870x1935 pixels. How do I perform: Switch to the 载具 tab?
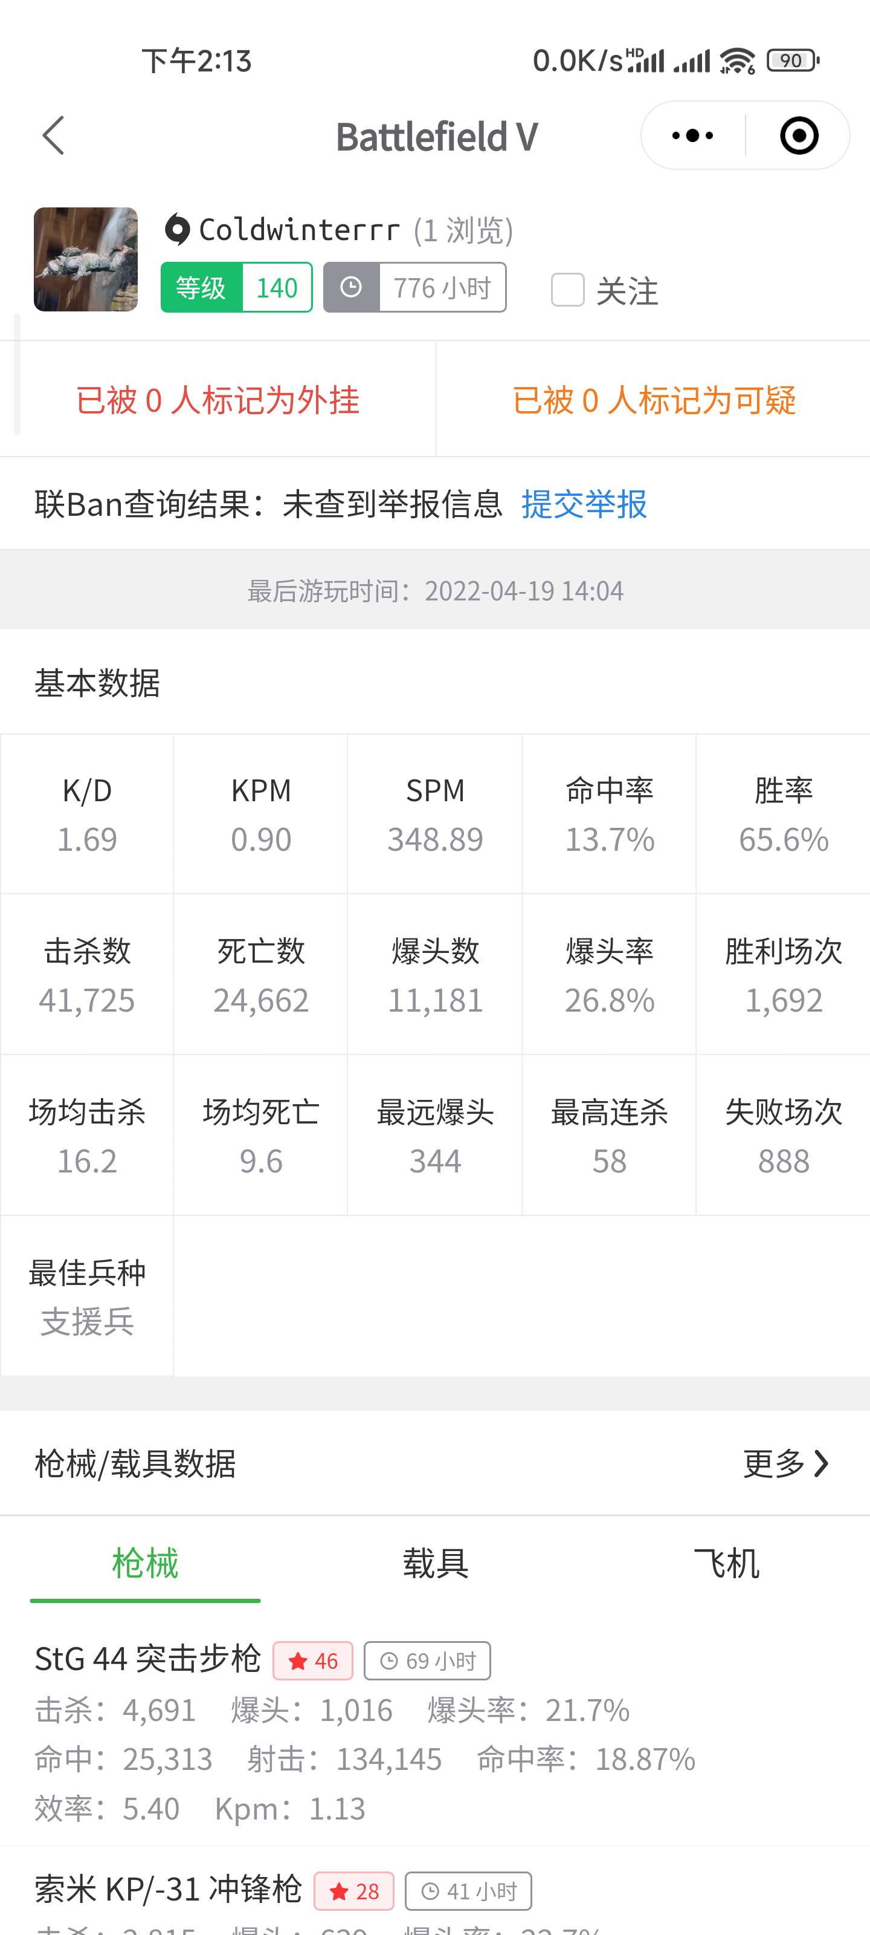pos(436,1564)
